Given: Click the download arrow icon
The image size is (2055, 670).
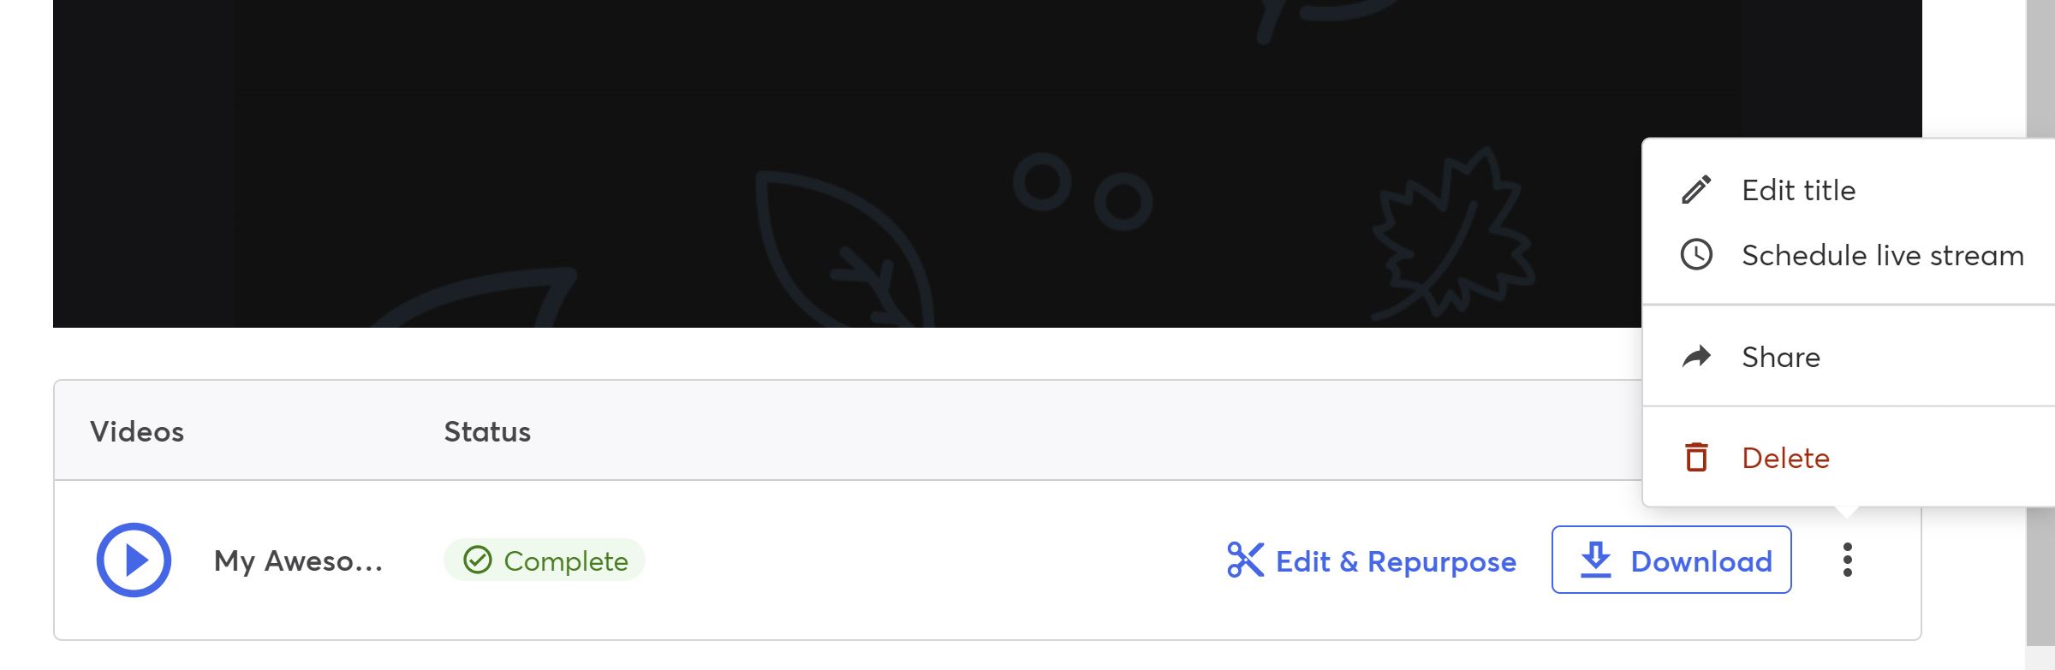Looking at the screenshot, I should (x=1595, y=560).
